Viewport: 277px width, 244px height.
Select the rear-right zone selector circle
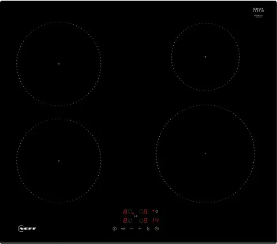[x=141, y=211]
